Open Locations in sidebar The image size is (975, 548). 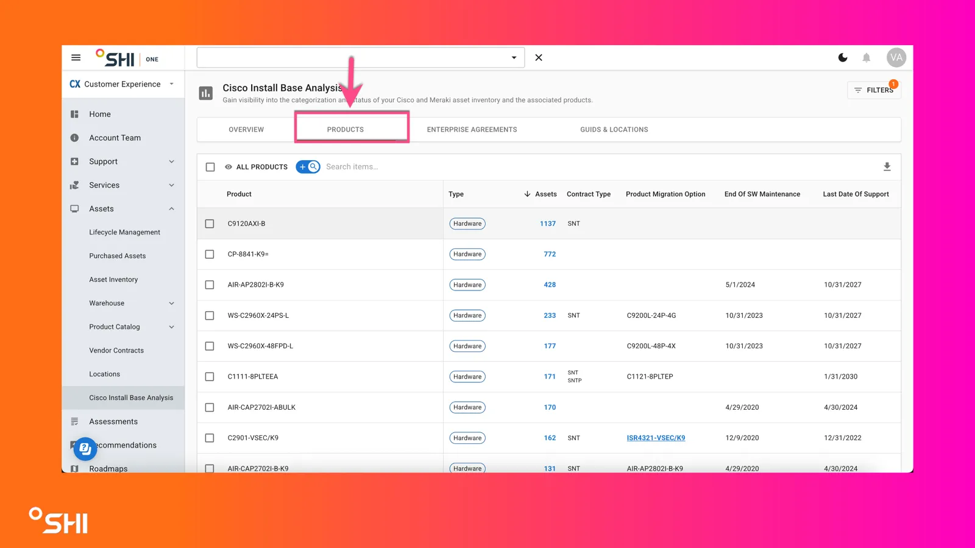point(105,374)
